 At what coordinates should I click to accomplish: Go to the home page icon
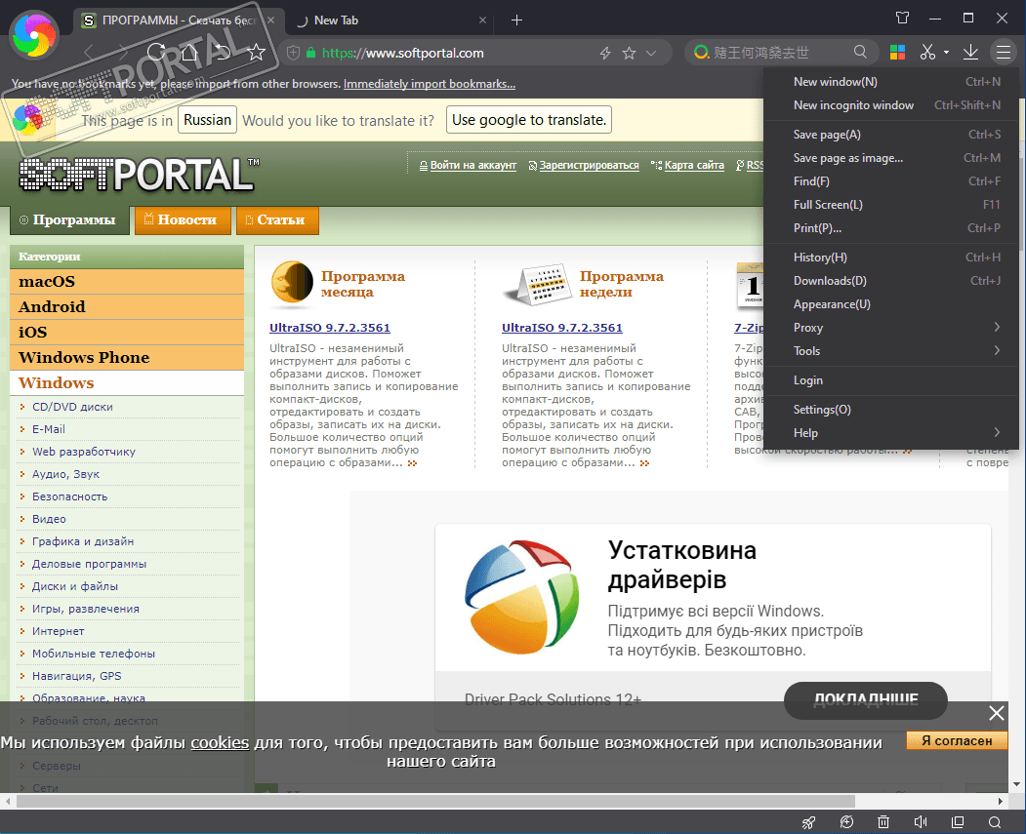(x=189, y=52)
